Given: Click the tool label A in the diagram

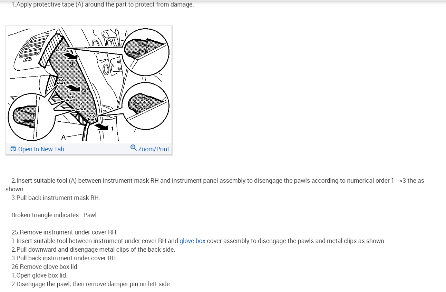Looking at the screenshot, I should tap(63, 137).
